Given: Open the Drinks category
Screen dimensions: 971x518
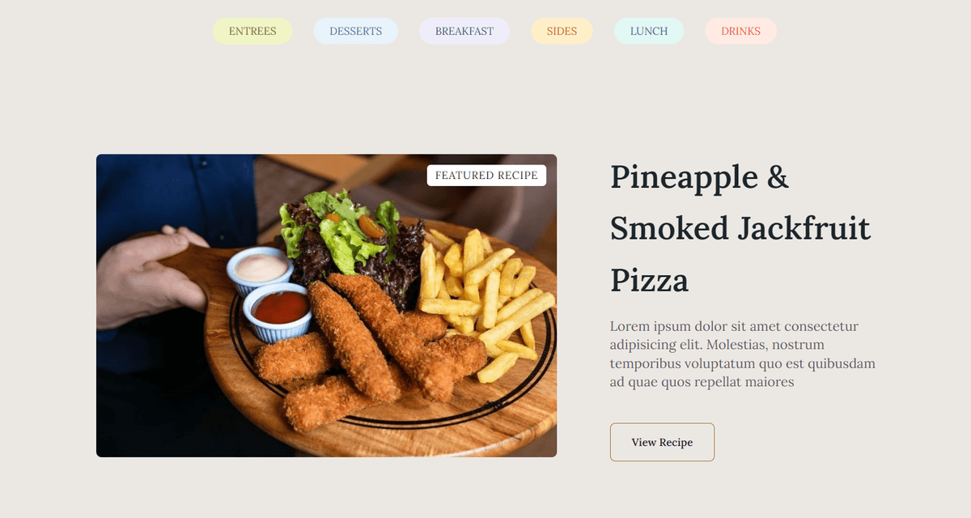Looking at the screenshot, I should [x=740, y=32].
